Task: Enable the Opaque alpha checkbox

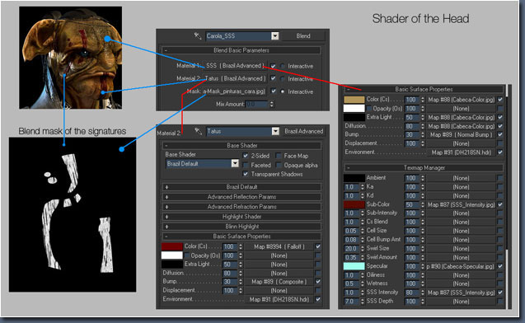Action: tap(279, 165)
